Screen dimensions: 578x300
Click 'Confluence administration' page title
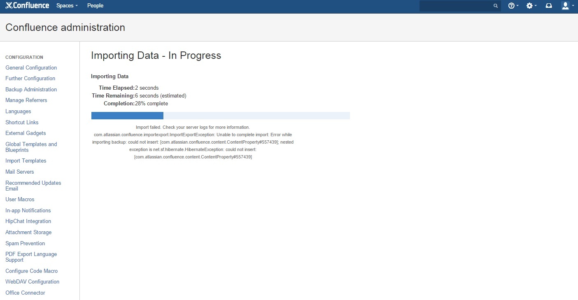coord(65,28)
